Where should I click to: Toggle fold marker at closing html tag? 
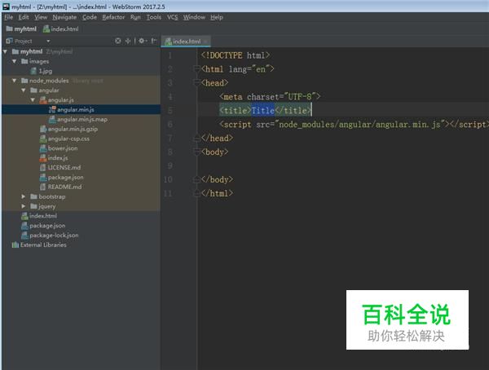pos(196,193)
